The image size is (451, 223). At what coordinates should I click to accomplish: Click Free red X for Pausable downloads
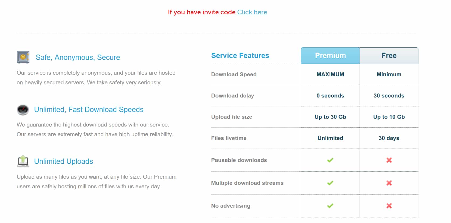389,160
